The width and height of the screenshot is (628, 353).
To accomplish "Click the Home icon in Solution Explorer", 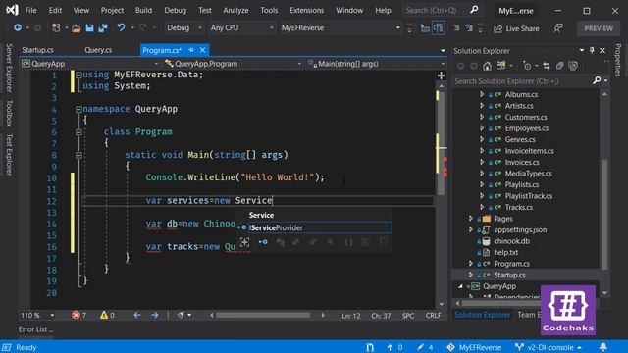I will click(x=487, y=66).
